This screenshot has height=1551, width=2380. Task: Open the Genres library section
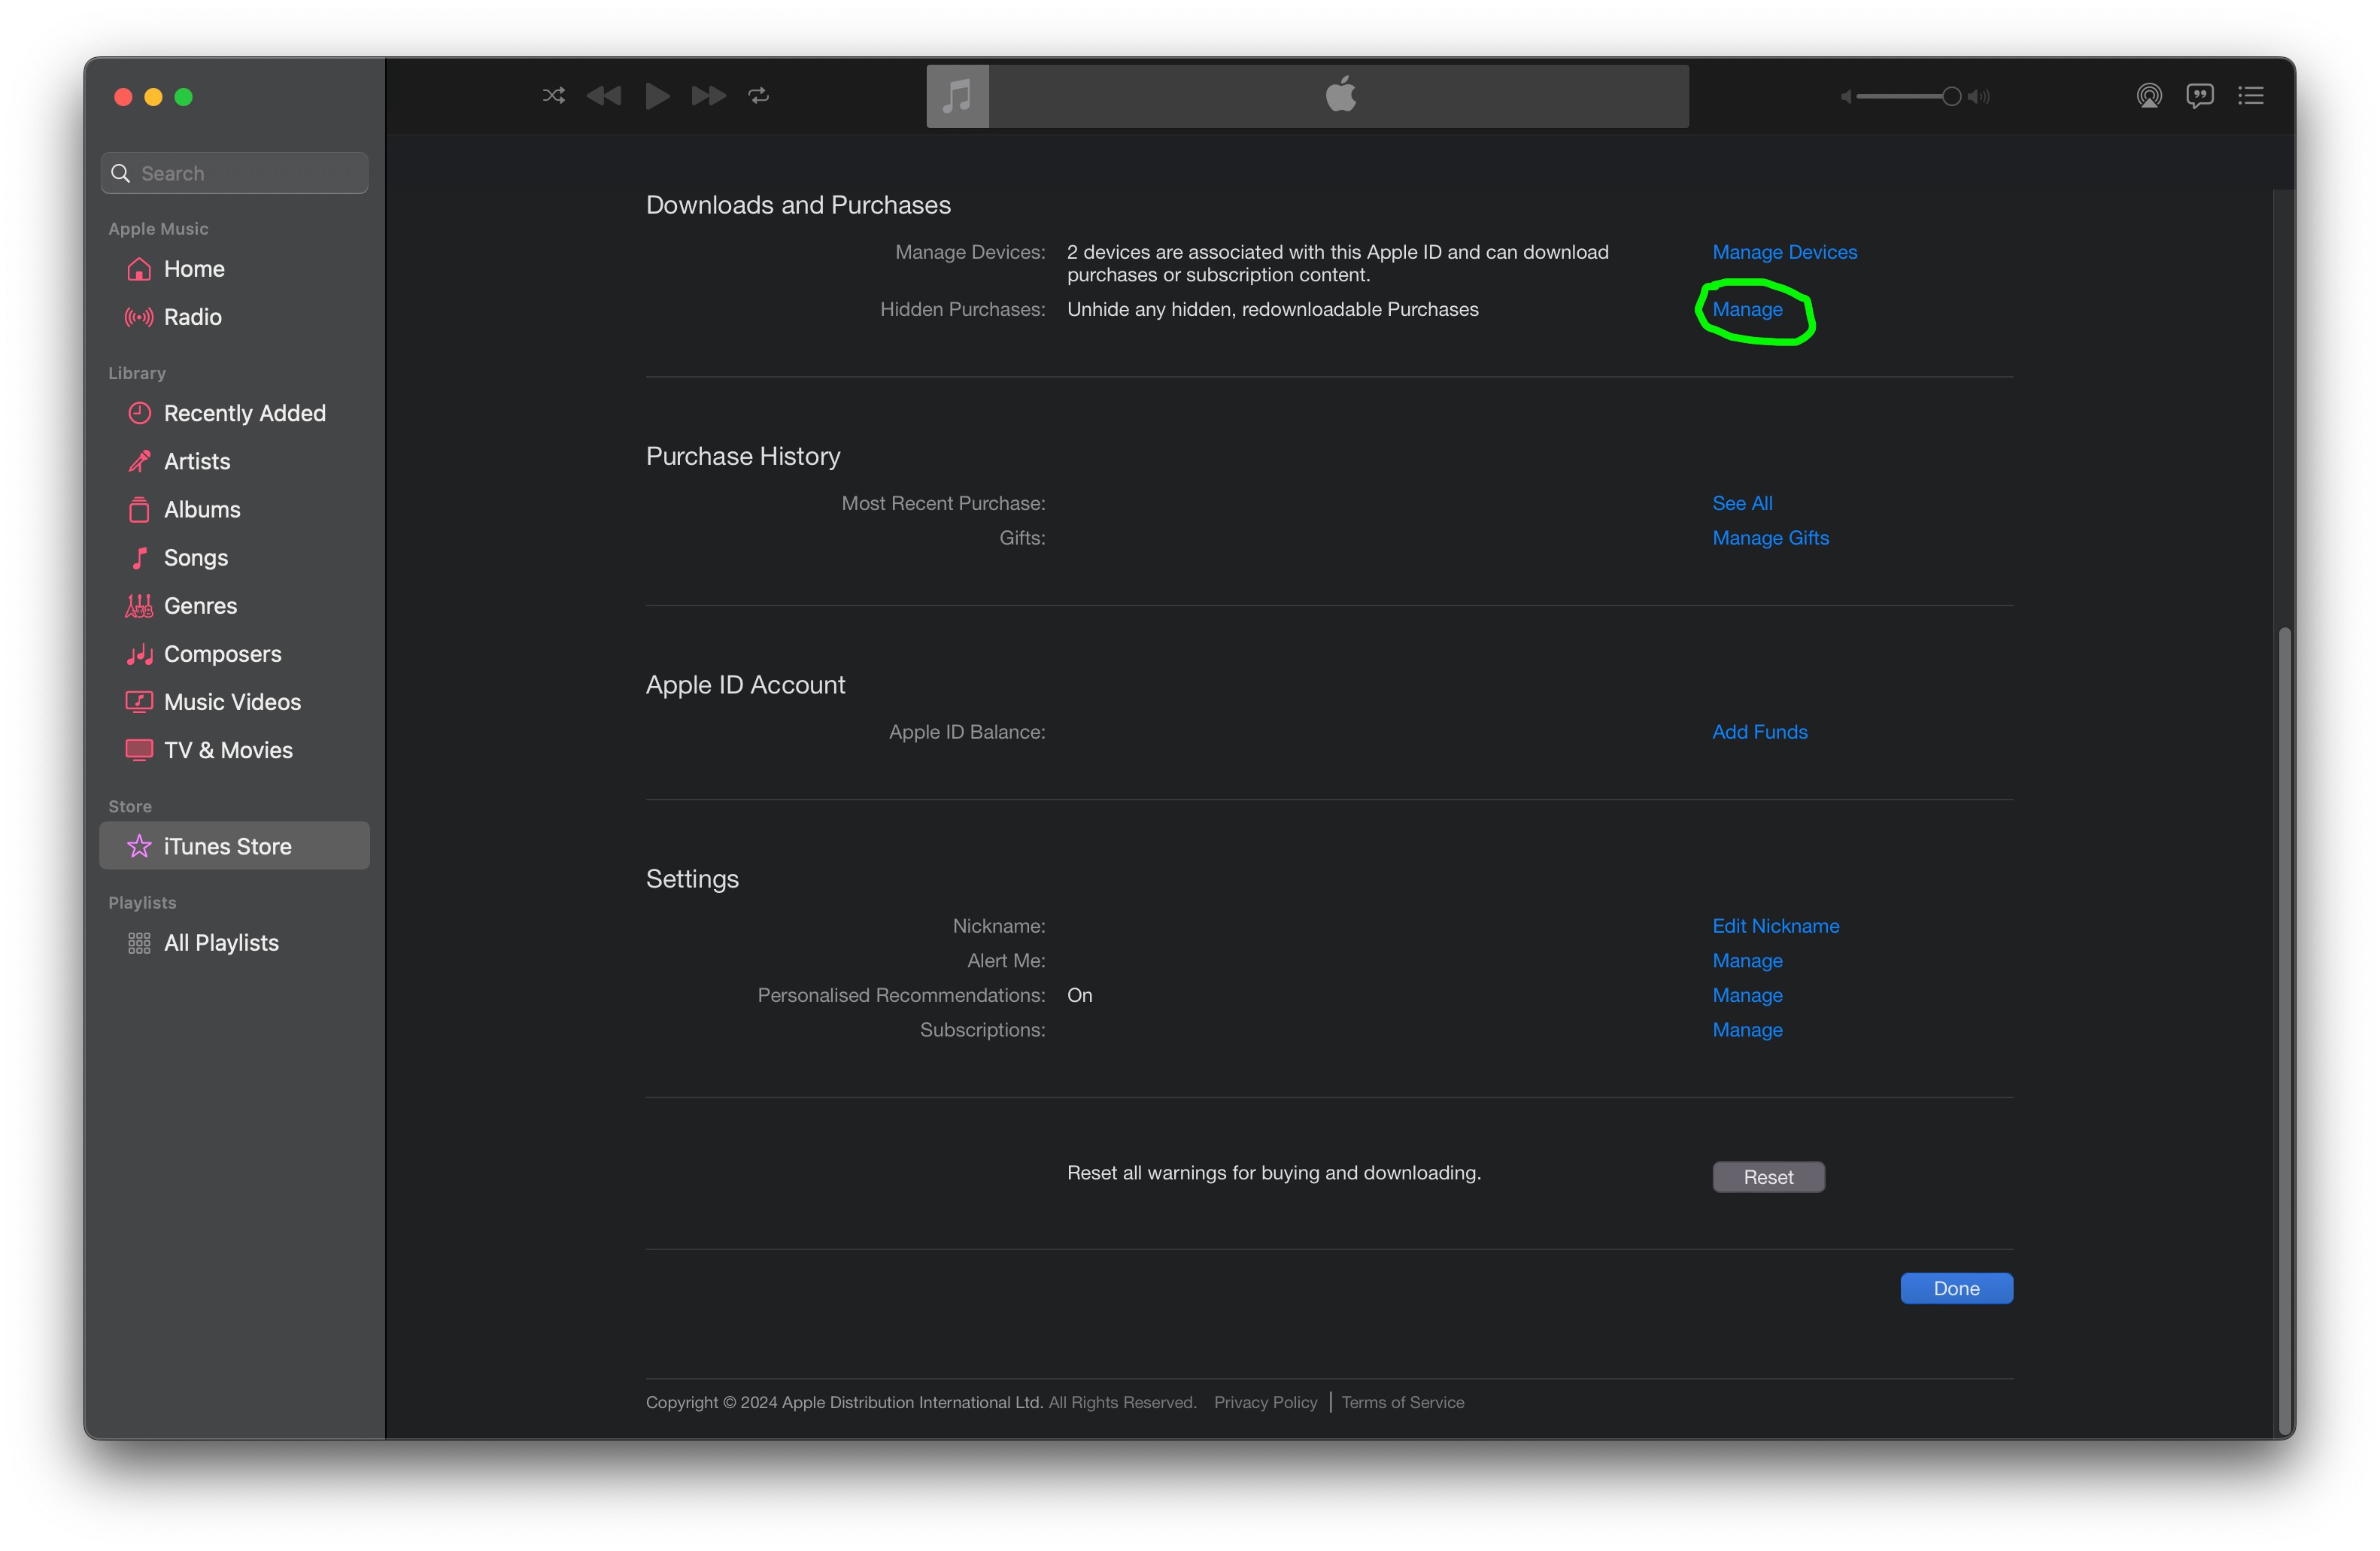pos(200,606)
